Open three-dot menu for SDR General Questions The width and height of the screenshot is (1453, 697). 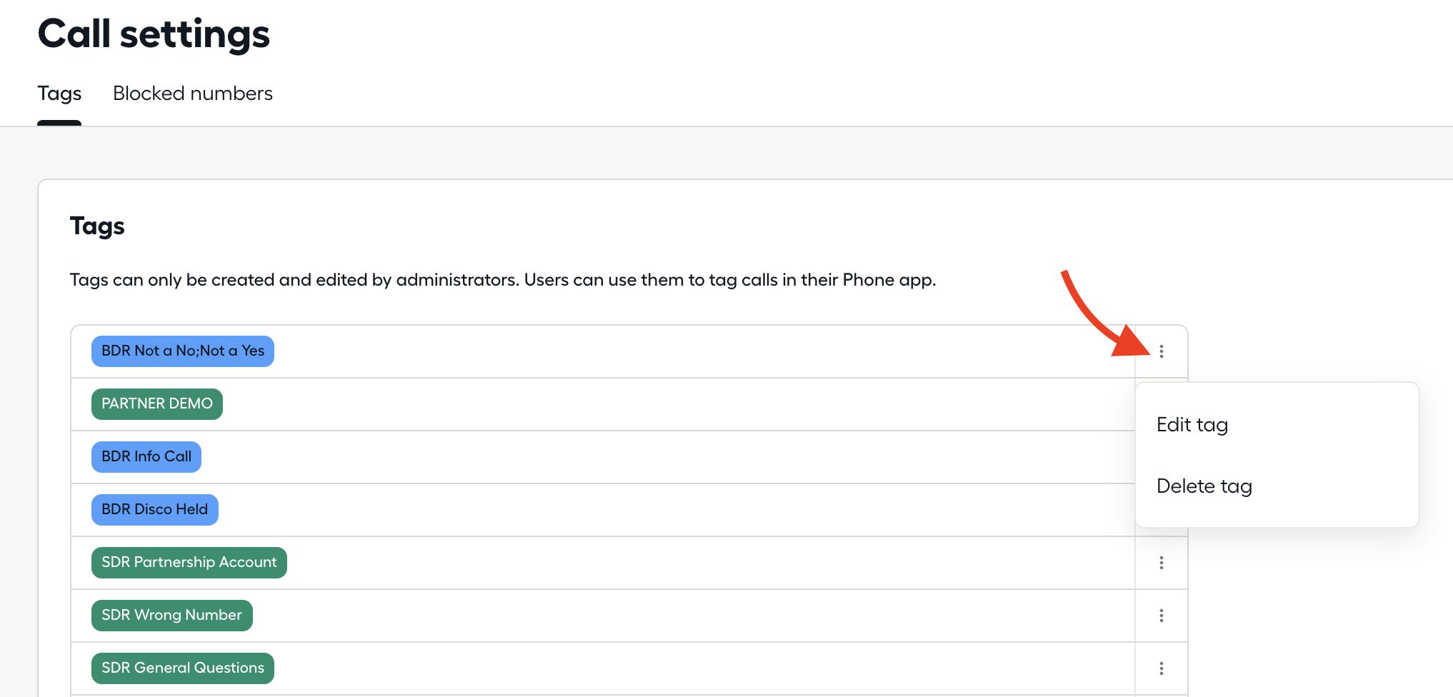pos(1162,668)
